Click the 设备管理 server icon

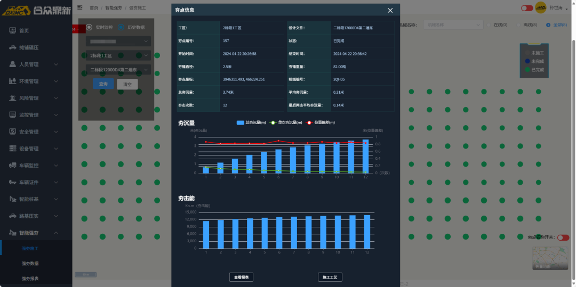[12, 149]
